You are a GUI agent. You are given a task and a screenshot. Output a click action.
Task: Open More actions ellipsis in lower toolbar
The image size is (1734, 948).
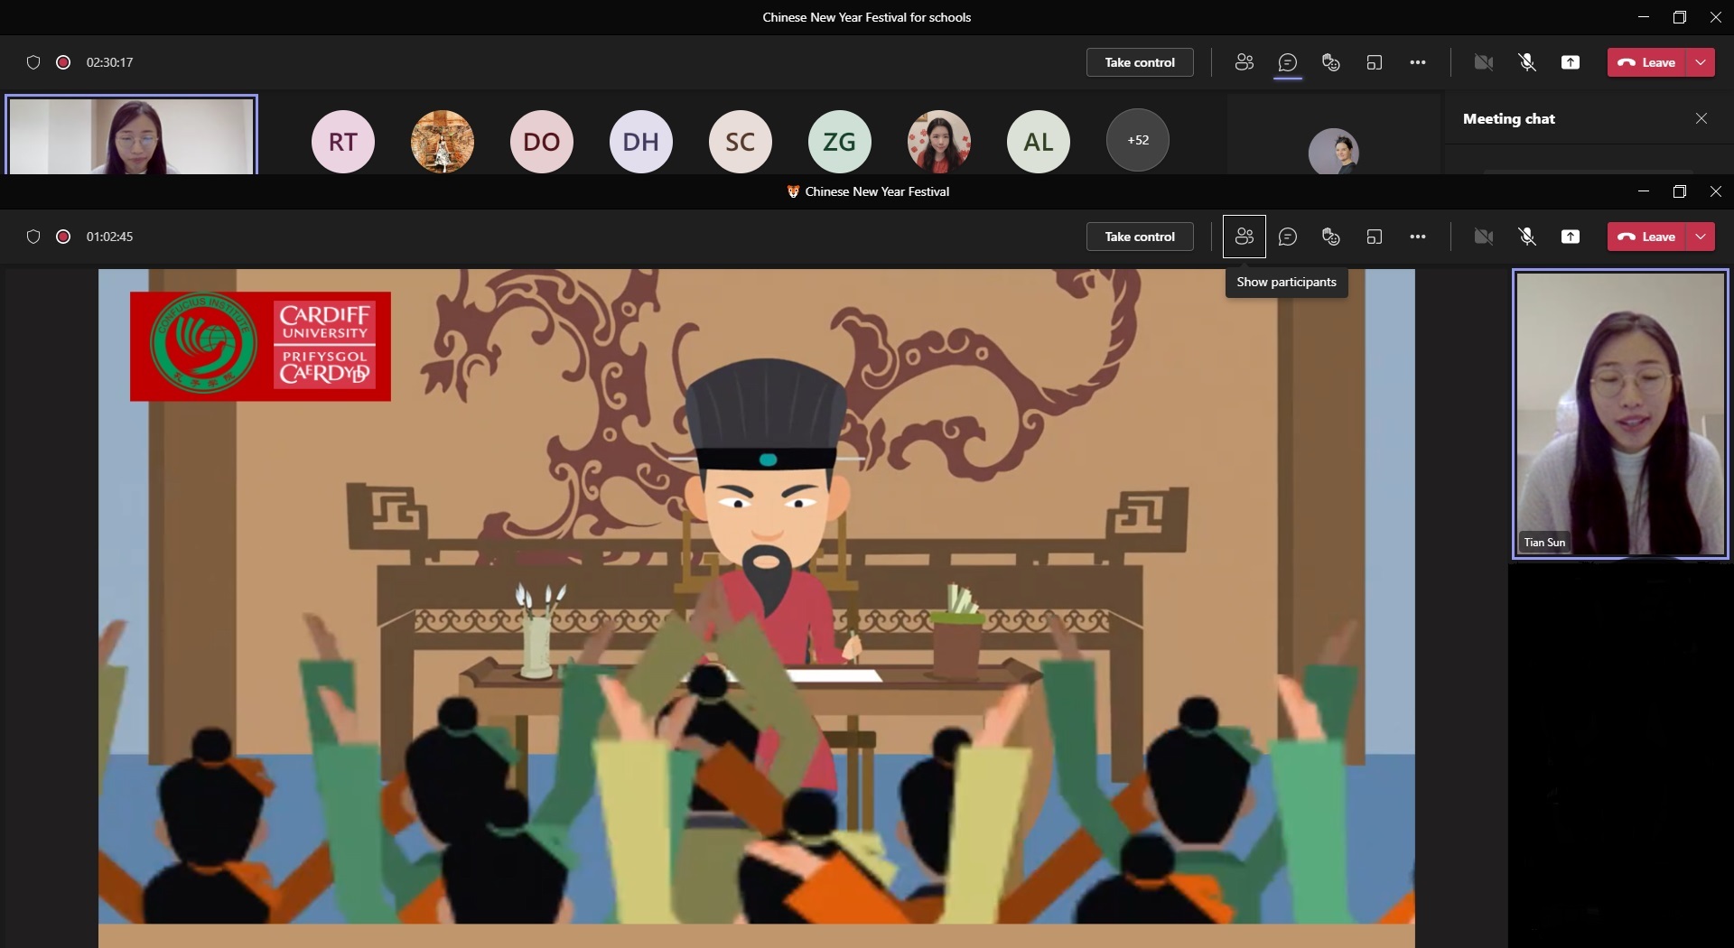(1418, 237)
